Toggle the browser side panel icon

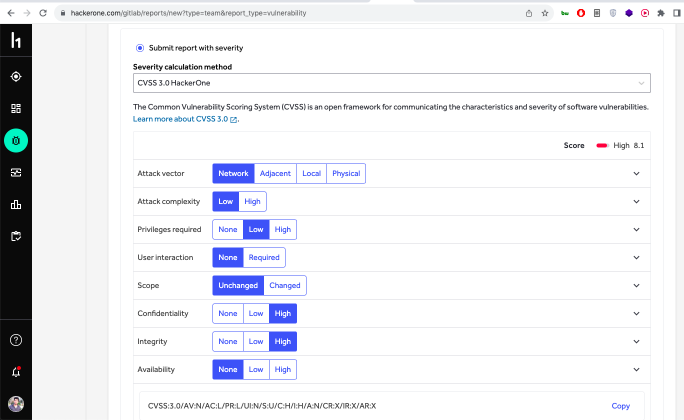tap(677, 13)
